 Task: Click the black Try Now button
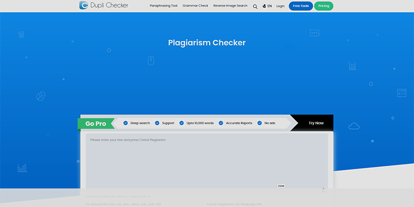coord(316,123)
